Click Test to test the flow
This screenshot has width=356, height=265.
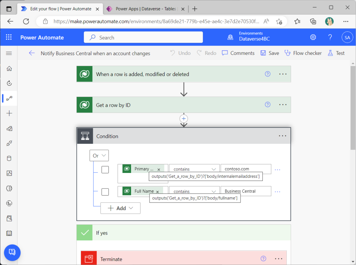(x=336, y=53)
